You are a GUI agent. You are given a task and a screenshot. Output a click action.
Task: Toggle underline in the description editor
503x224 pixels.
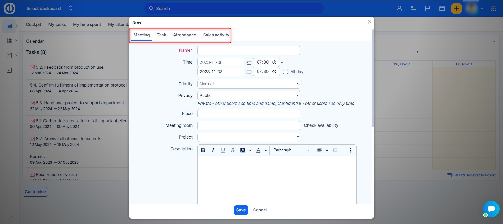pos(223,150)
